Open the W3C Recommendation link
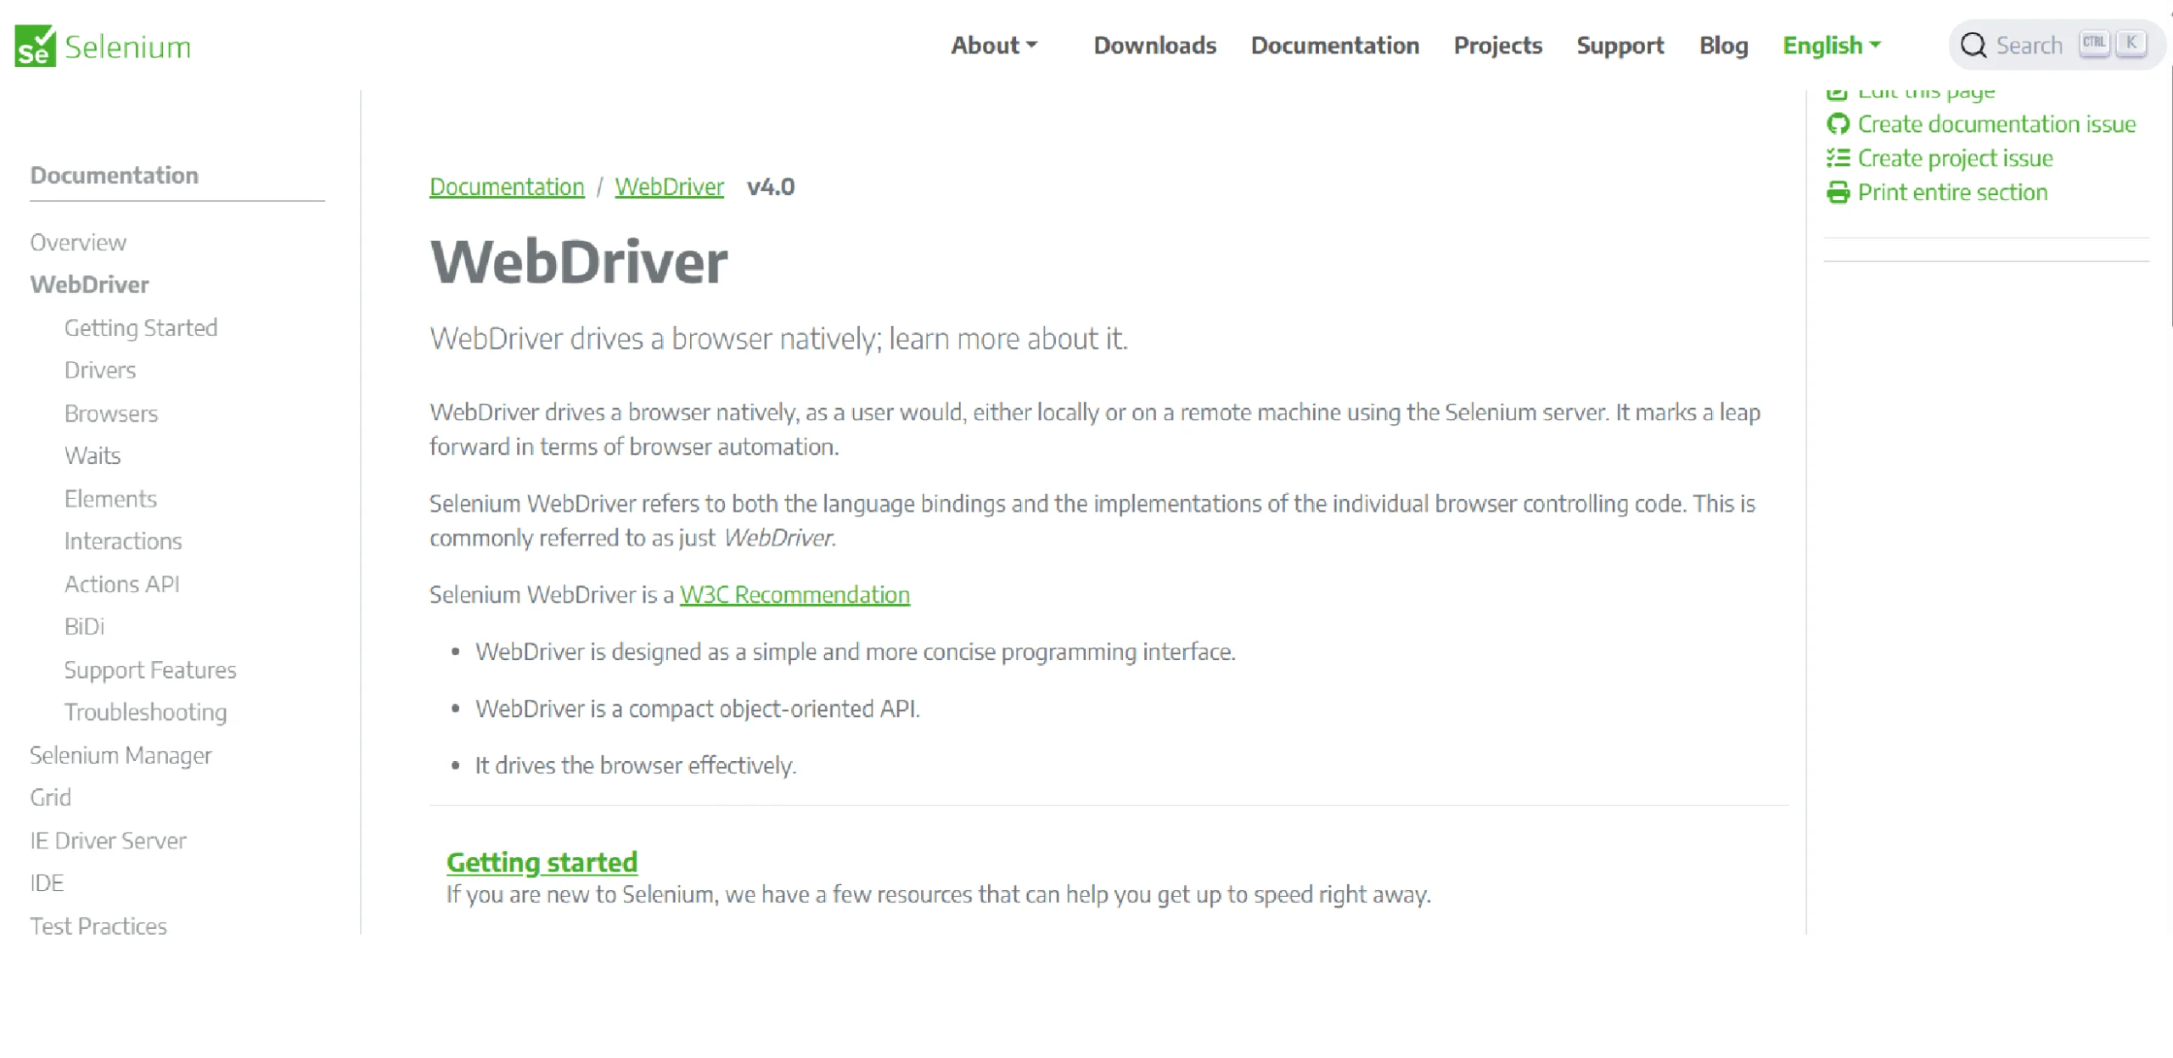Viewport: 2173px width, 1058px height. [795, 595]
